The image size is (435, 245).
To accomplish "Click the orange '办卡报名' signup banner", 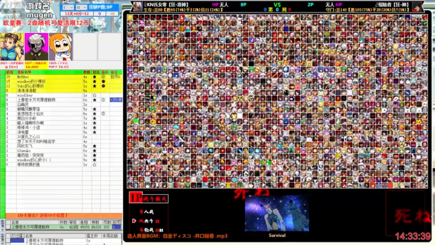I will point(64,215).
